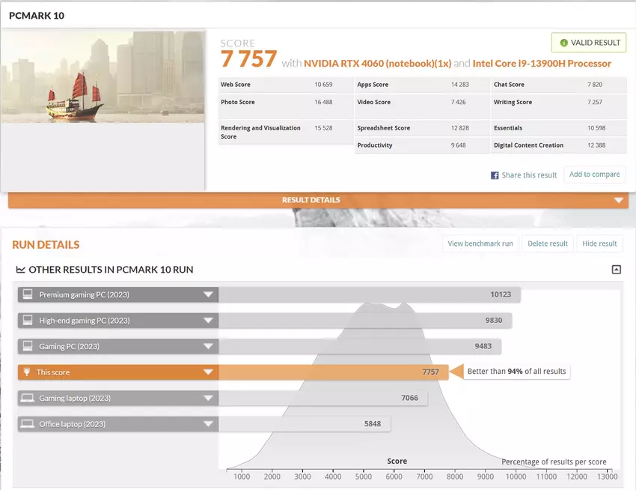Expand the Result Details orange bar
Screen dimensions: 636x490
click(x=618, y=201)
